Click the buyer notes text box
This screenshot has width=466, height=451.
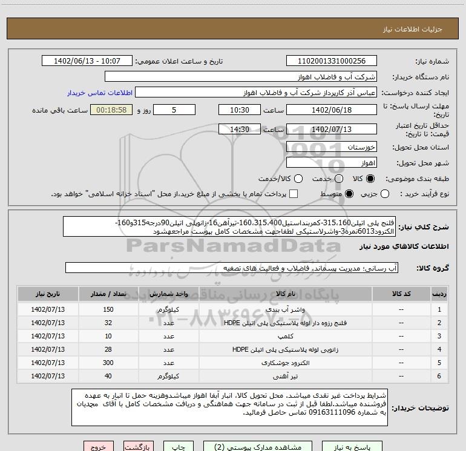pos(229,407)
